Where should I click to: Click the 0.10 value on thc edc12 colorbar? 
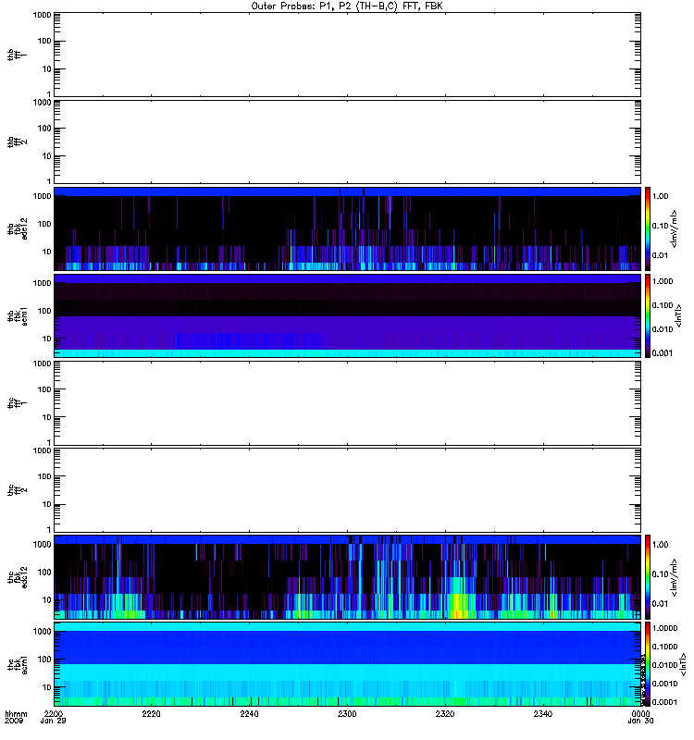[x=661, y=573]
